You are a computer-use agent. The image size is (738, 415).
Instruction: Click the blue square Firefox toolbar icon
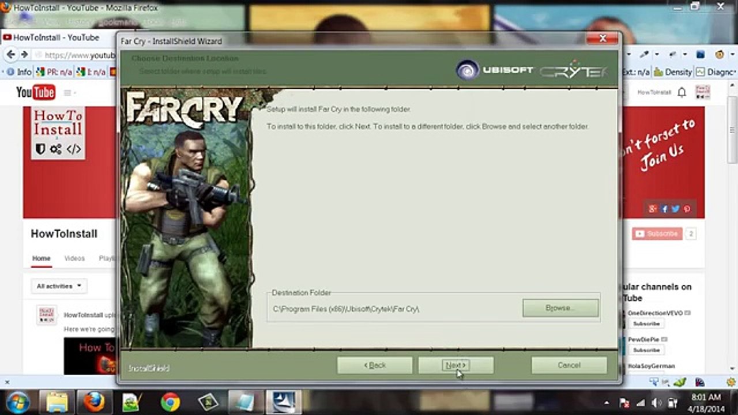click(701, 55)
